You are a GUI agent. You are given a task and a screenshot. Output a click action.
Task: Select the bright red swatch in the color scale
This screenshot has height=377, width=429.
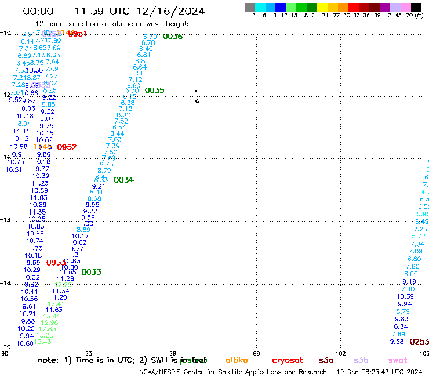click(x=353, y=7)
